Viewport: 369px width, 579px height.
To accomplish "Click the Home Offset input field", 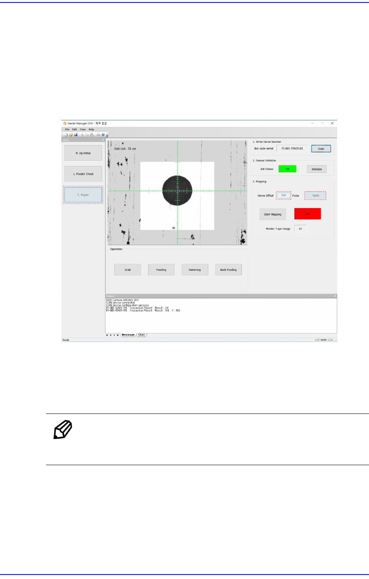I will (x=284, y=196).
